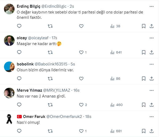View analytics of Merve Yılmaz's tweet showing 460
The image size is (164, 137).
[116, 105]
